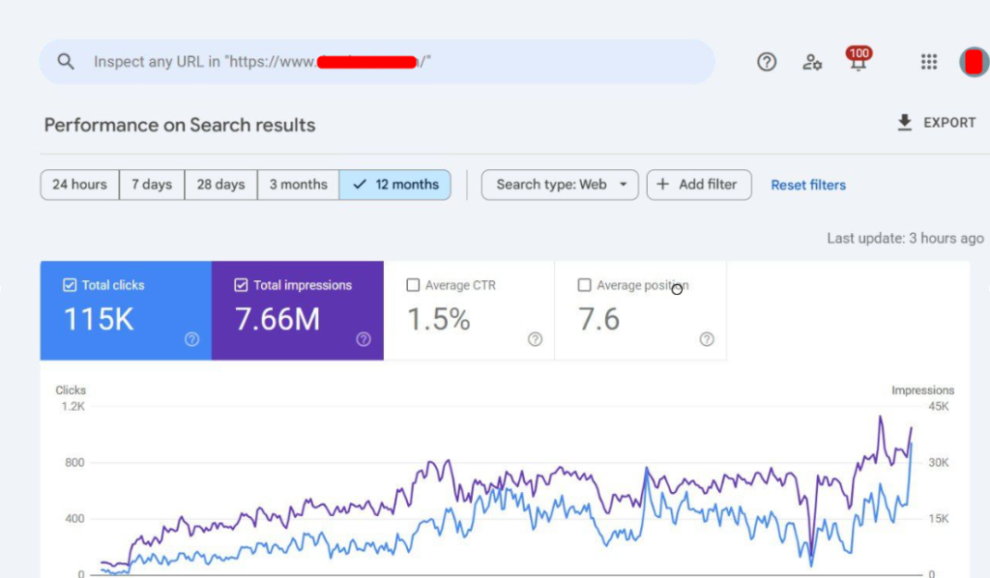
Task: Click the search magnifying glass icon
Action: tap(65, 61)
